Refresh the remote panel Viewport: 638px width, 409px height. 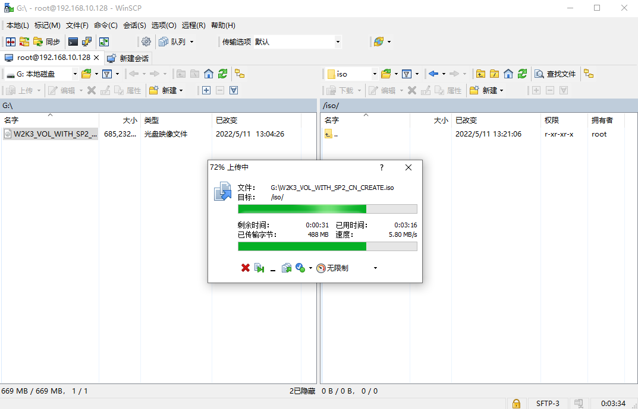(x=522, y=74)
